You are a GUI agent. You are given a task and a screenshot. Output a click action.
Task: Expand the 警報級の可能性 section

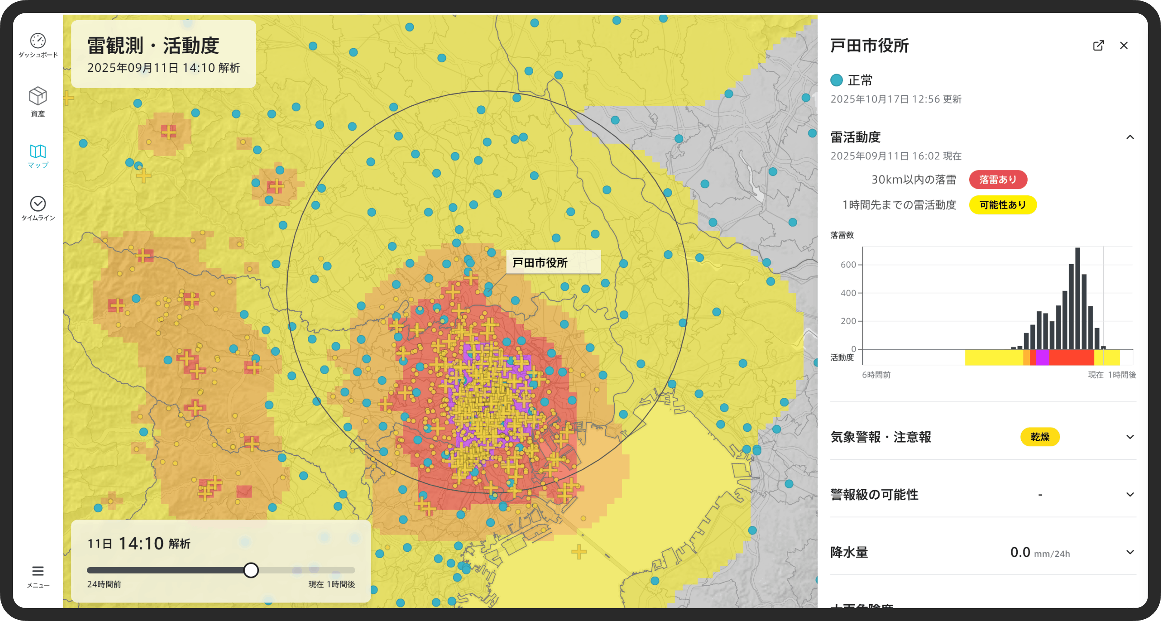click(x=1130, y=495)
